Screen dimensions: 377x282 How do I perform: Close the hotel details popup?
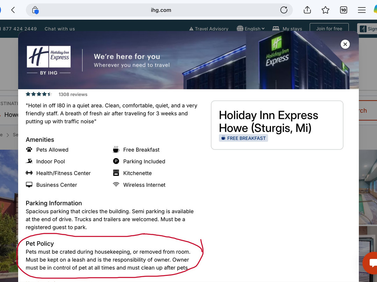click(x=345, y=44)
